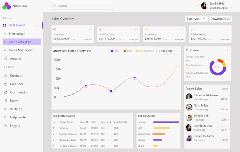Toggle the New Customers legend swatch

tap(137, 51)
